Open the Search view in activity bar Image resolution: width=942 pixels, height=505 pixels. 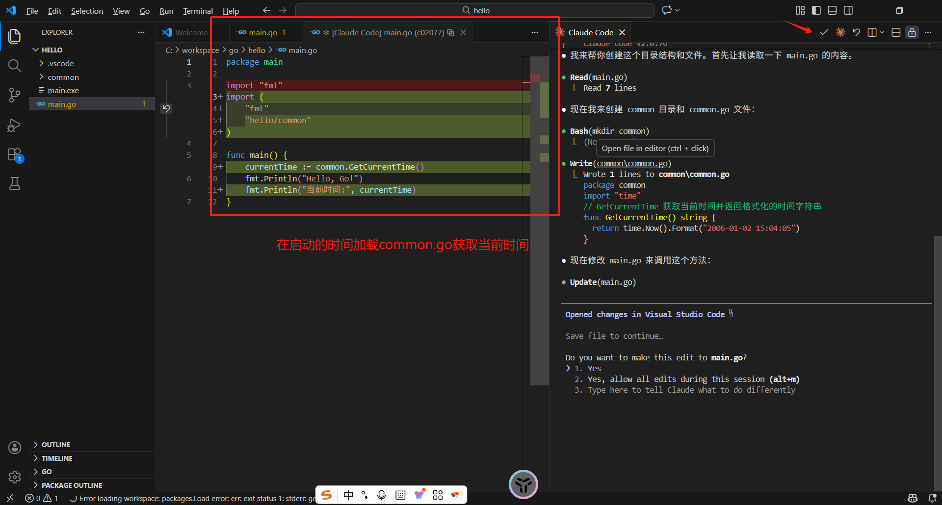(x=15, y=66)
